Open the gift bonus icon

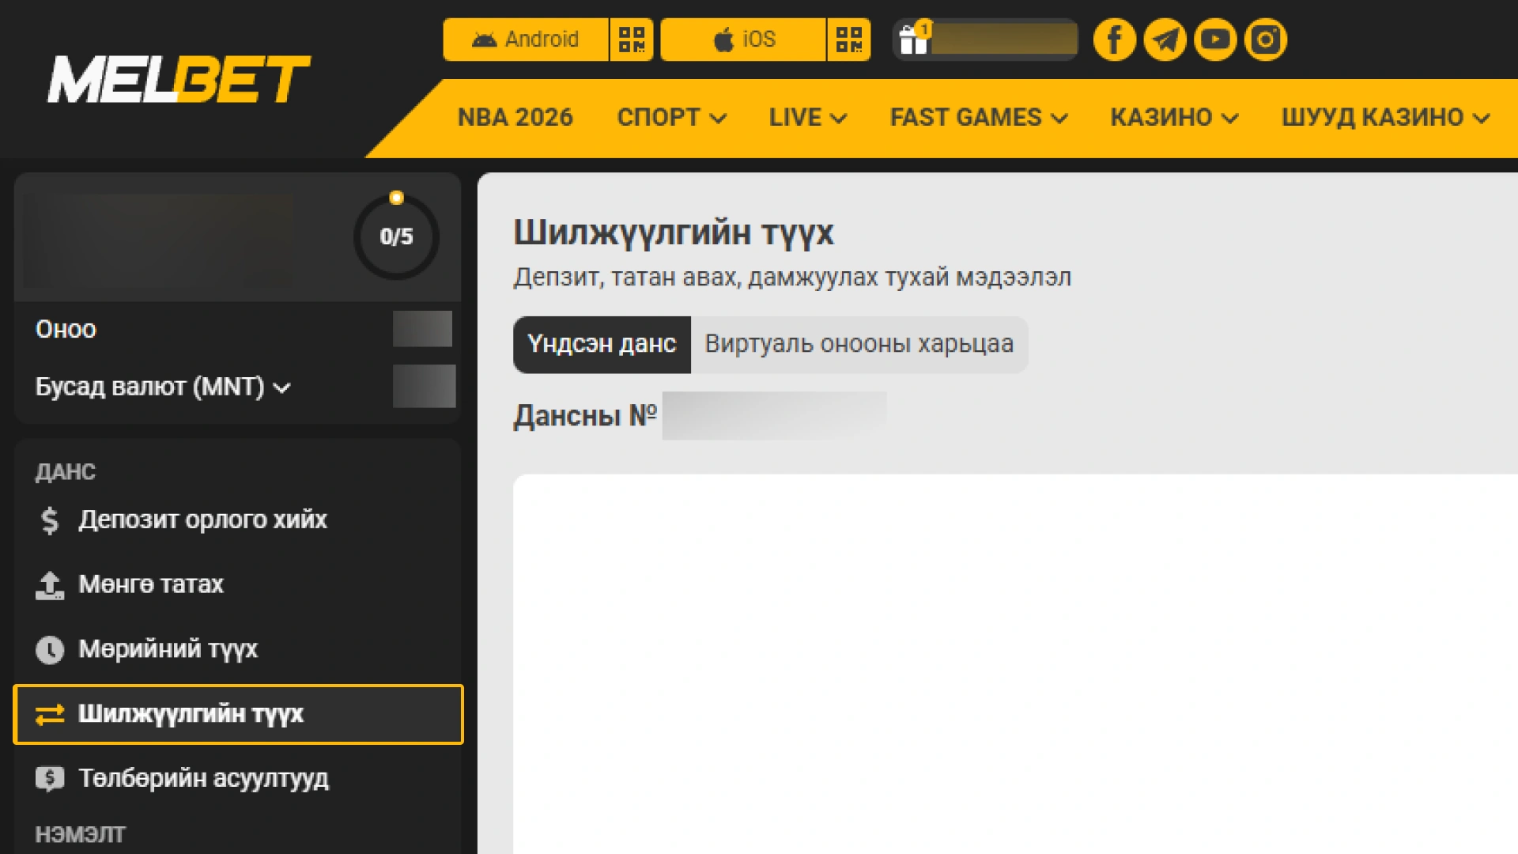pos(914,39)
